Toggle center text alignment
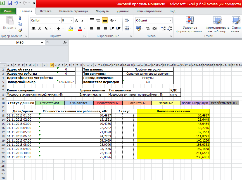 (x=98, y=28)
